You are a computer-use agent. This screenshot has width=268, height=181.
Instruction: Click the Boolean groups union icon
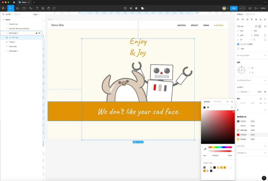point(142,8)
